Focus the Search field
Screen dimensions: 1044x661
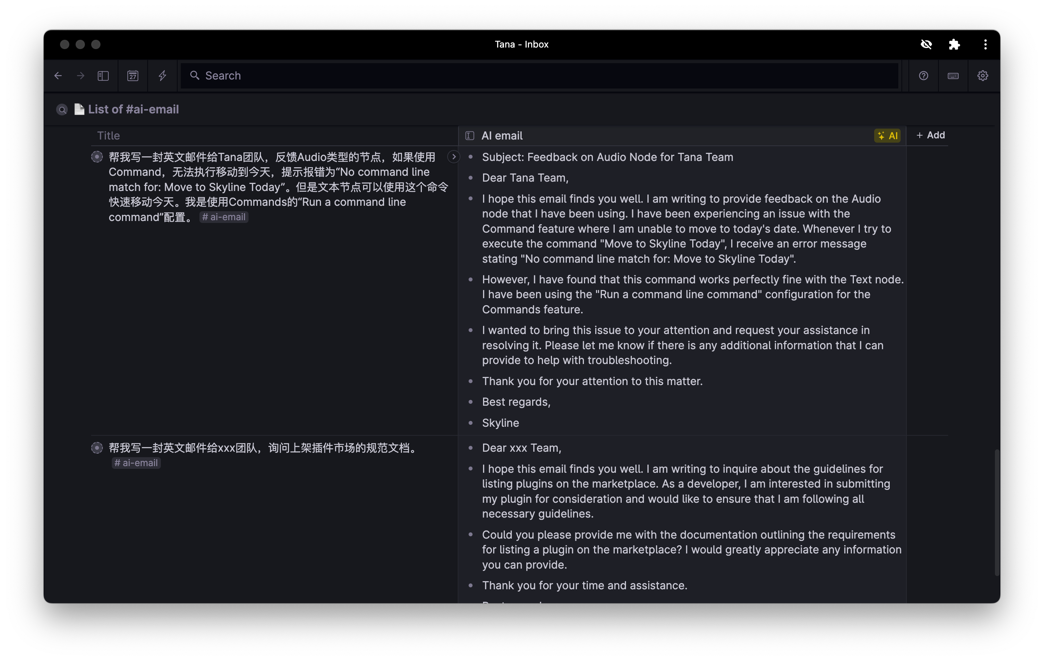pyautogui.click(x=540, y=76)
